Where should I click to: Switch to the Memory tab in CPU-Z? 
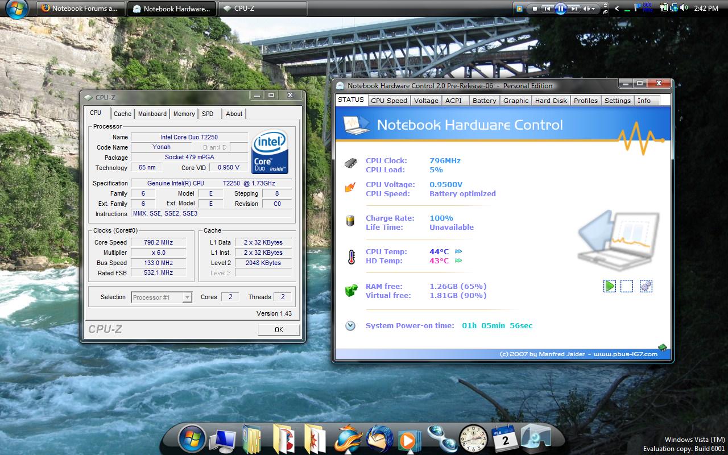[184, 114]
